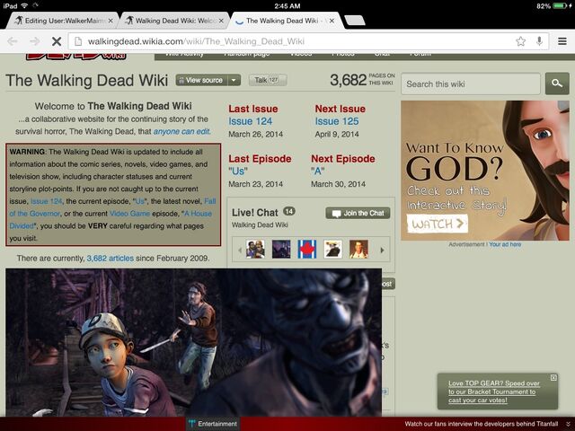Close the active 'The Walking Dead Wiki' tab
Screen dimensions: 575x431
click(332, 21)
